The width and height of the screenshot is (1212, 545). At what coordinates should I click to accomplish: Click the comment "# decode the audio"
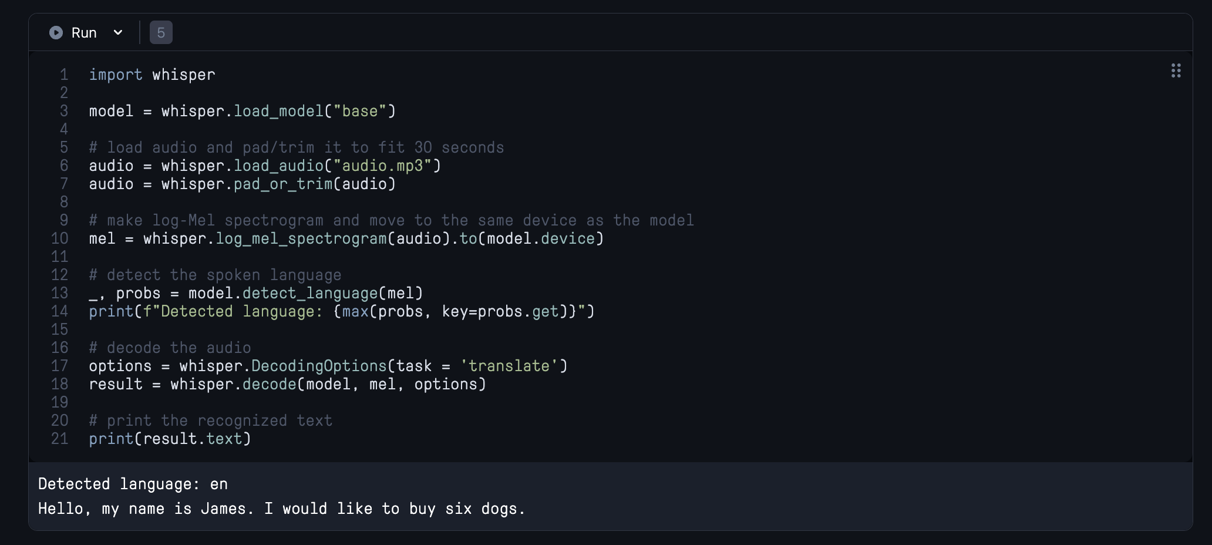pos(170,348)
